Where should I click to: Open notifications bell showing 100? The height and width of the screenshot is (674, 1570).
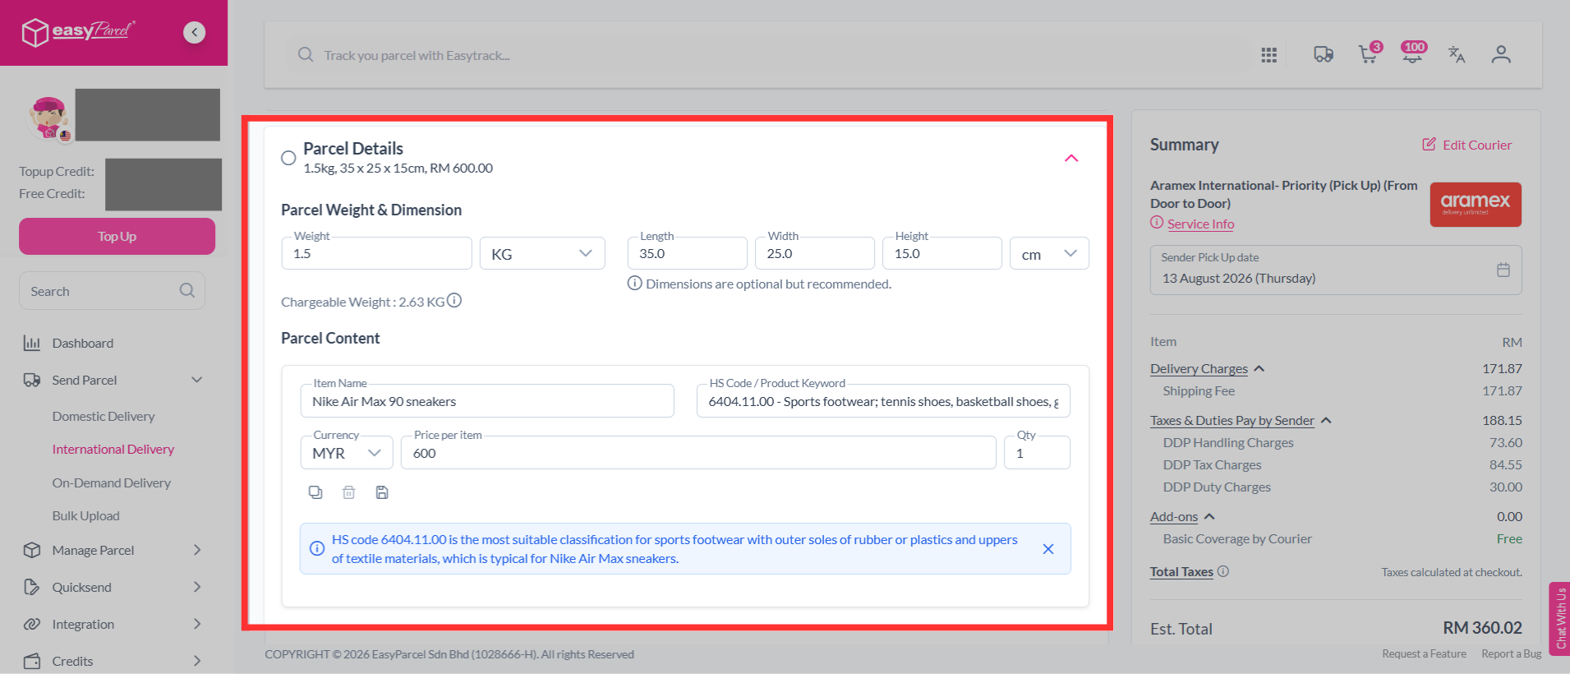[x=1413, y=53]
